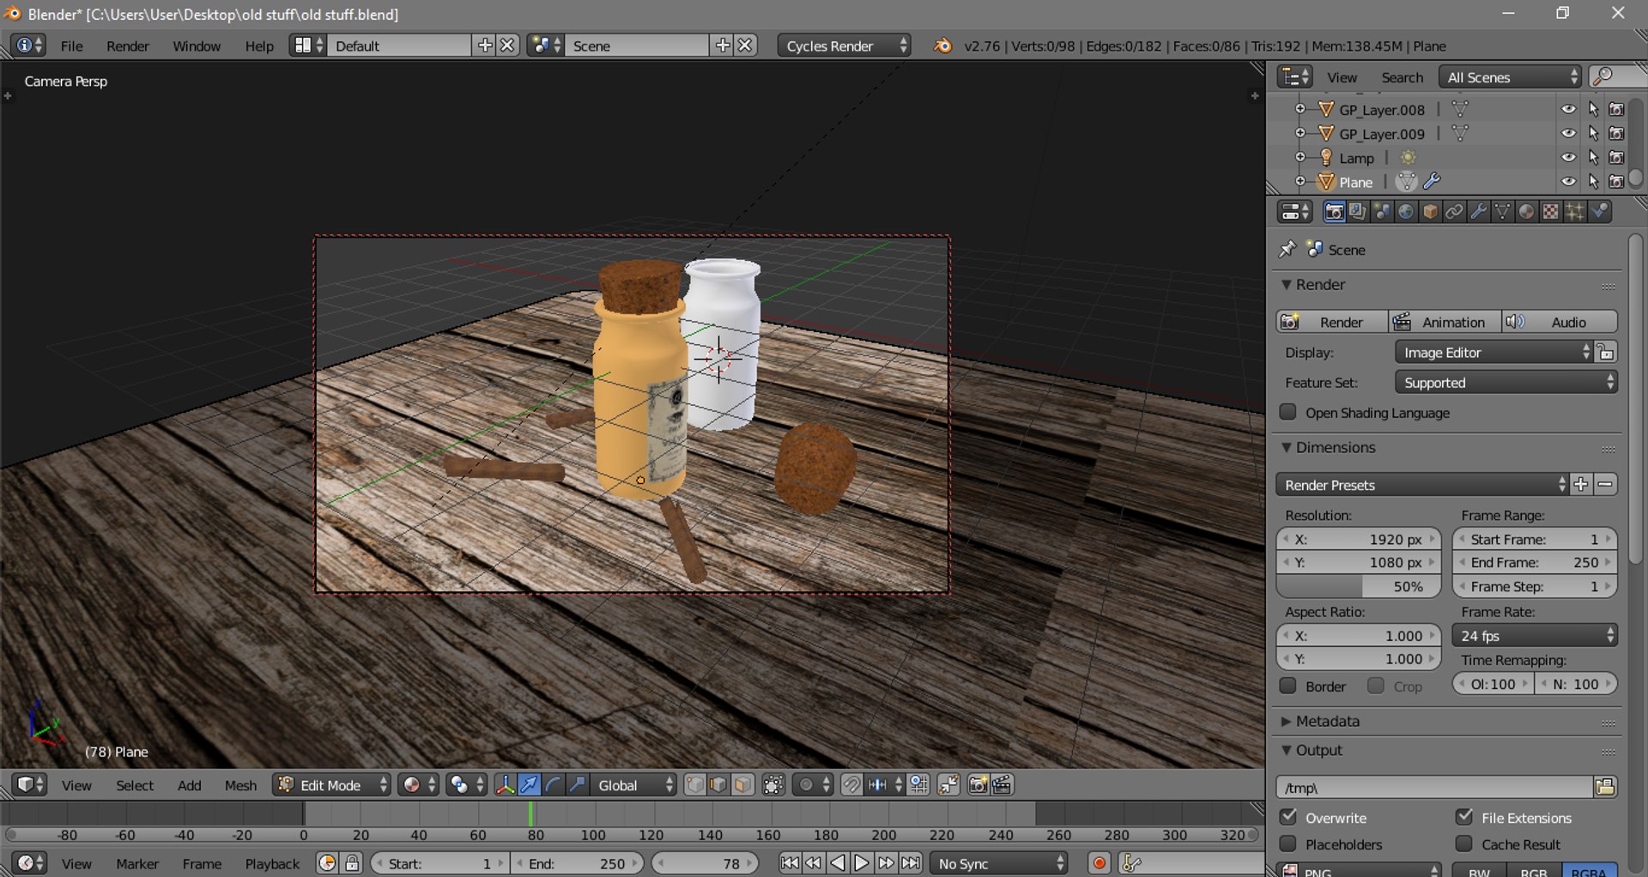Enable Cache Result checkbox
1648x877 pixels.
click(1464, 844)
